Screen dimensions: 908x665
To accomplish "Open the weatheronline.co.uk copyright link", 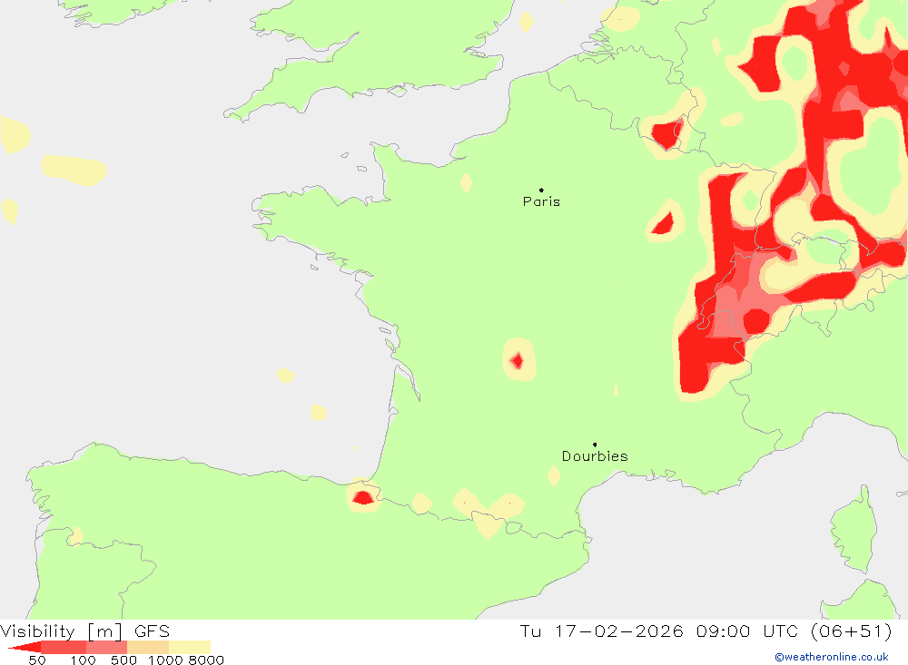I will pos(832,657).
